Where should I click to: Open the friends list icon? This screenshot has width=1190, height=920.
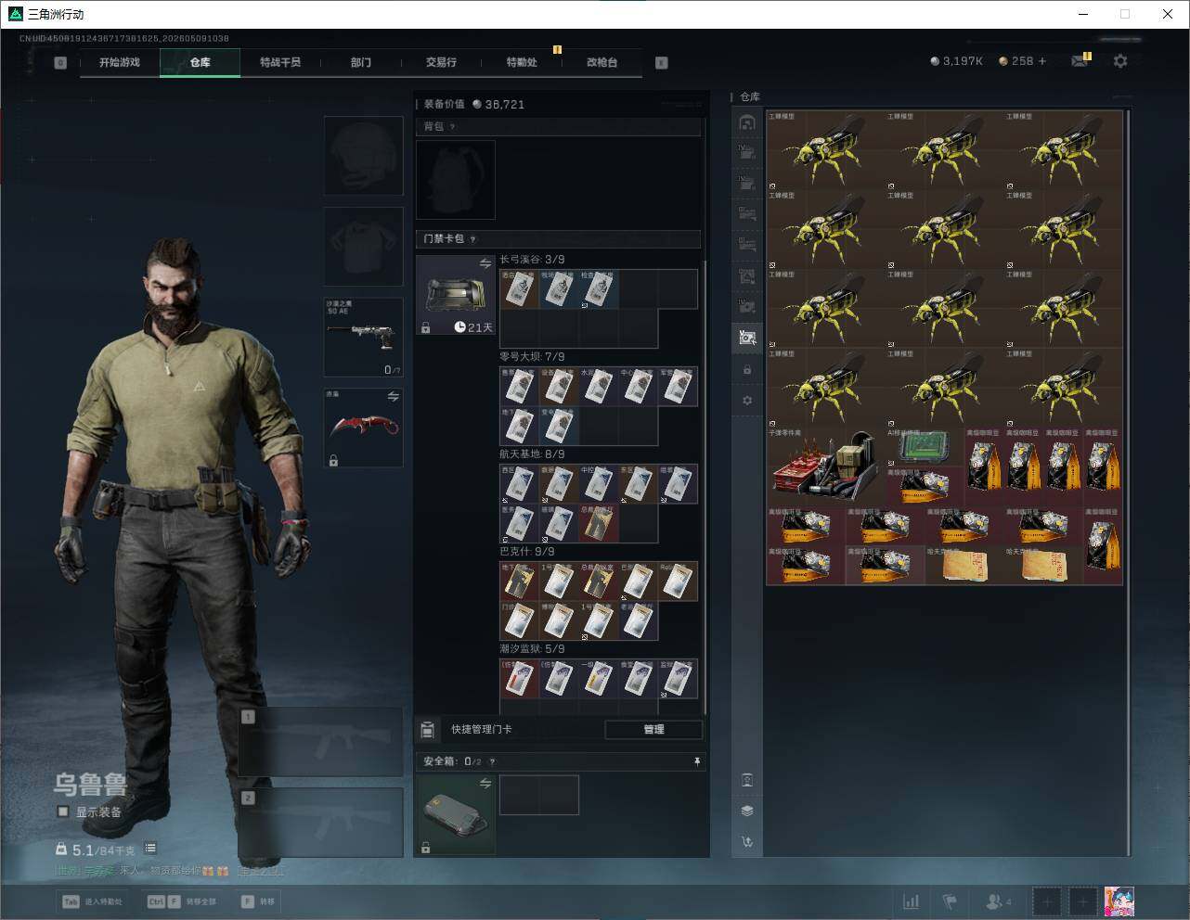point(998,901)
